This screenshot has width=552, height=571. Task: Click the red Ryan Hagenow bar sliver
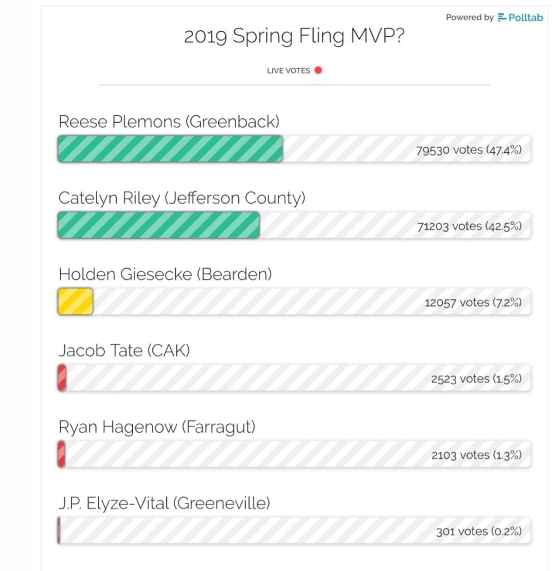pos(61,454)
